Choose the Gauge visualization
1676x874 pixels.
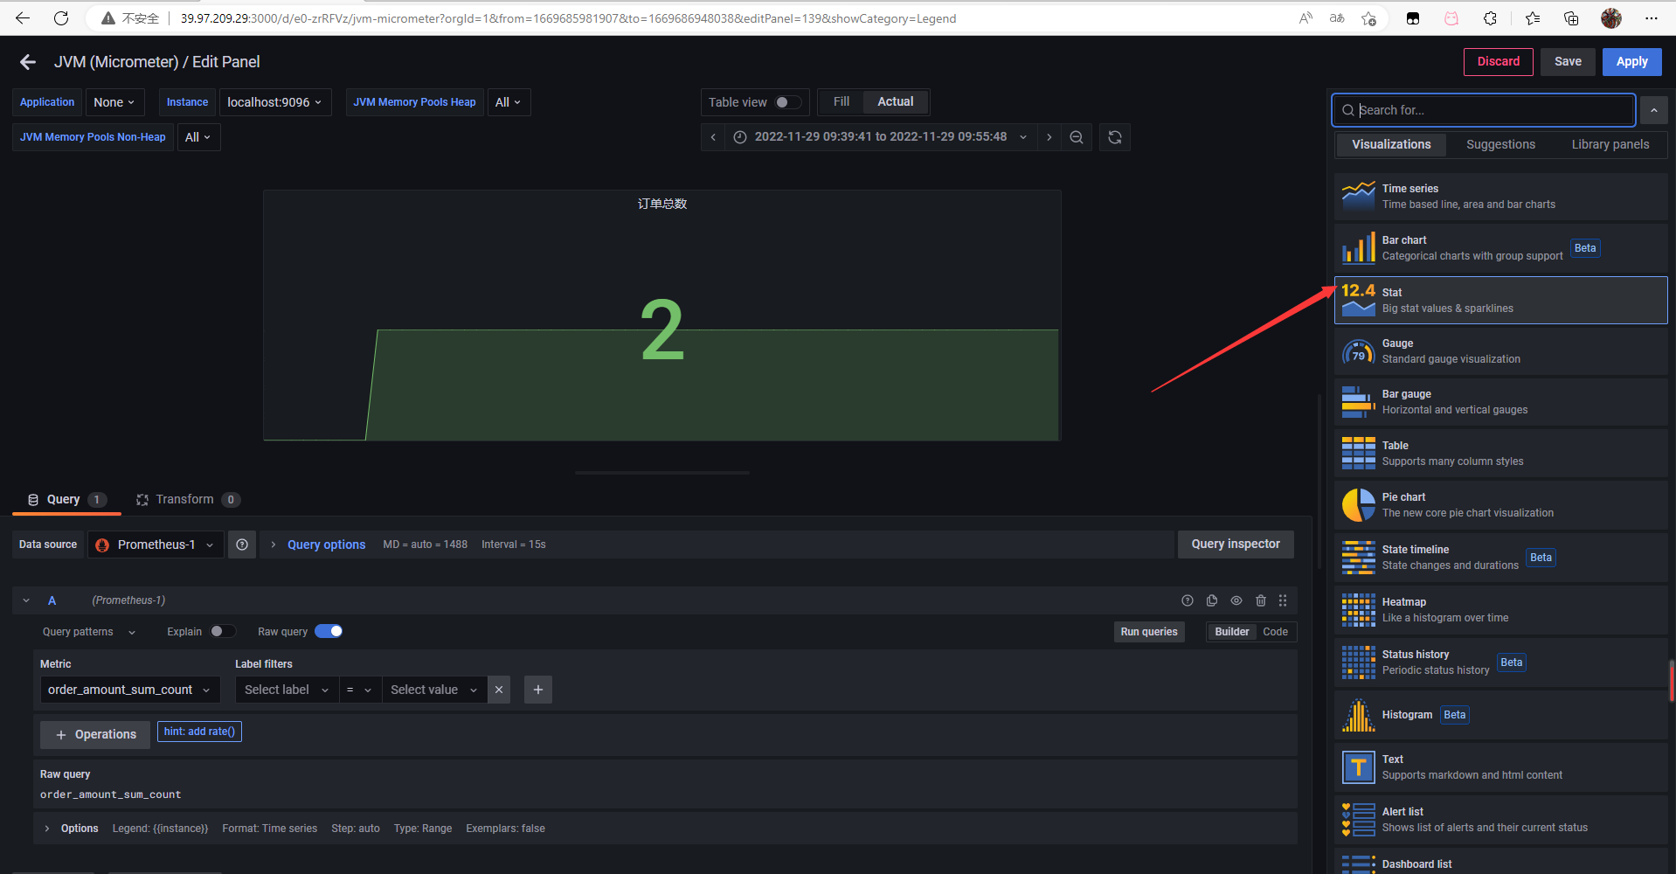point(1500,351)
